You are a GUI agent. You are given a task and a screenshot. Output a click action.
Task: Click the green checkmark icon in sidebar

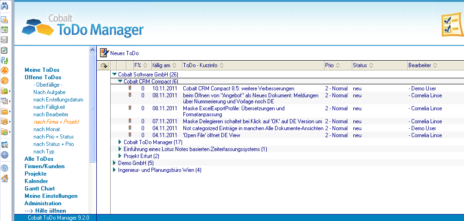[5, 50]
